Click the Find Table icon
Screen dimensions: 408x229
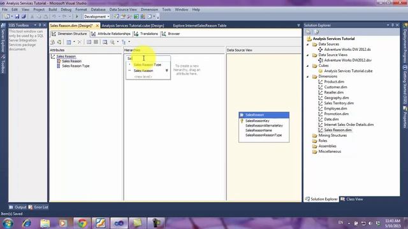[x=105, y=42]
